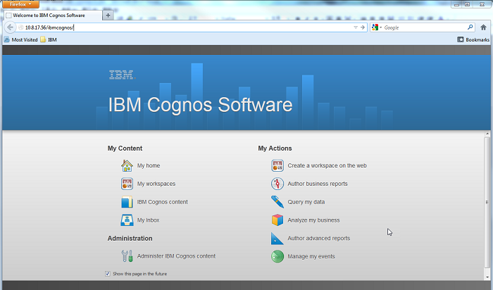Select the Welcome to IBM Cognos Software tab
The width and height of the screenshot is (493, 290).
[x=53, y=15]
